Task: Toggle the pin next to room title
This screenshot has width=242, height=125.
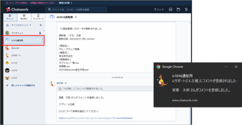Action: click(76, 17)
